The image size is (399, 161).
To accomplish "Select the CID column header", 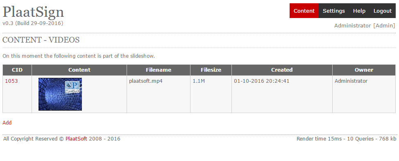I will pyautogui.click(x=17, y=70).
